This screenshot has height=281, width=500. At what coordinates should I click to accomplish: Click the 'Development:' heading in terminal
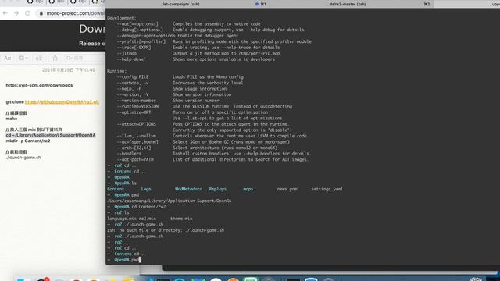point(122,18)
